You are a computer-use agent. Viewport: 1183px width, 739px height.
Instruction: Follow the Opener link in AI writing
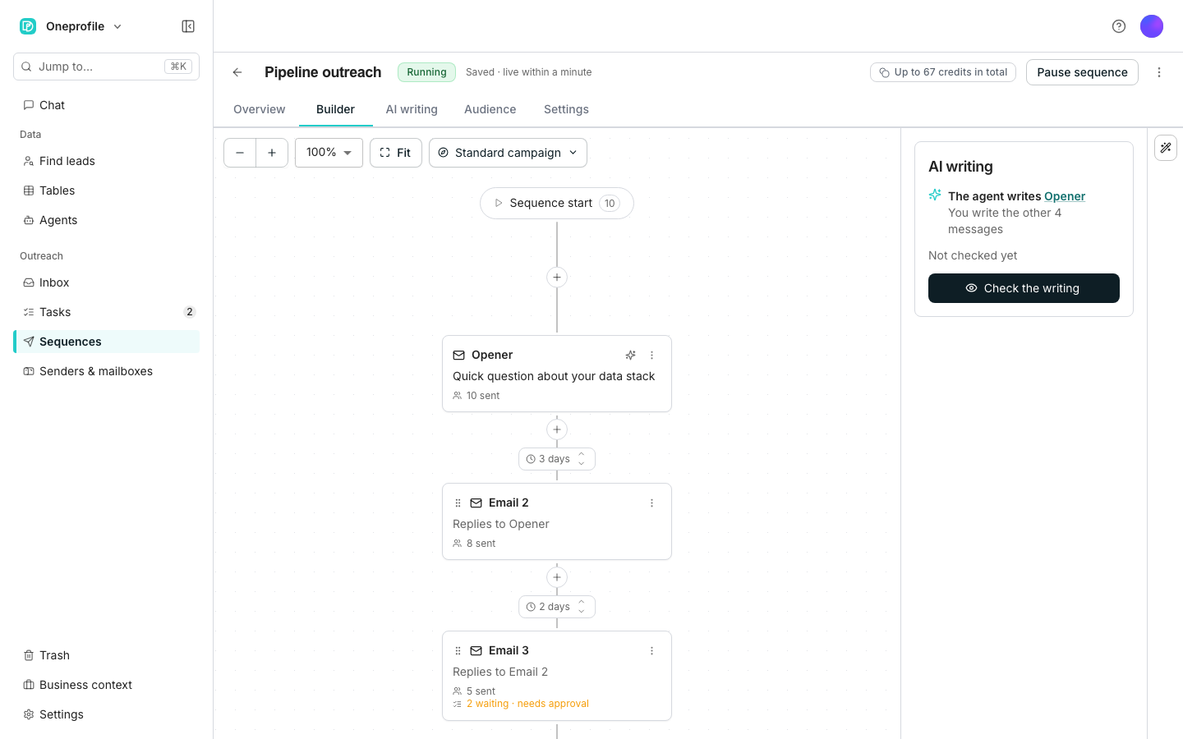point(1065,196)
